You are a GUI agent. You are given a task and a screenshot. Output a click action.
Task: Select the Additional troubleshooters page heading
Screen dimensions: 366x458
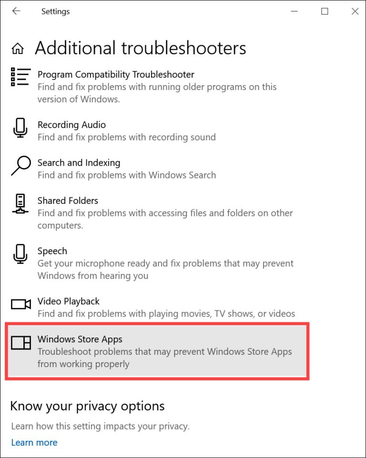click(x=141, y=48)
